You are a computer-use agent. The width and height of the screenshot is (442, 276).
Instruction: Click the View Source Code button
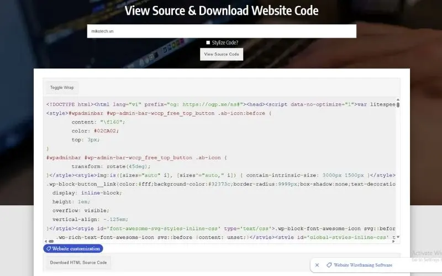221,54
